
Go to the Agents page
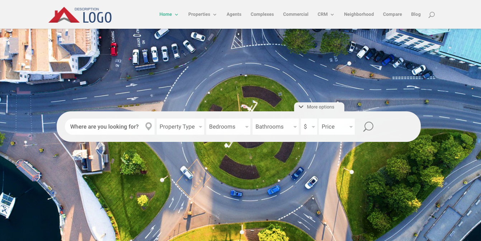coord(234,14)
